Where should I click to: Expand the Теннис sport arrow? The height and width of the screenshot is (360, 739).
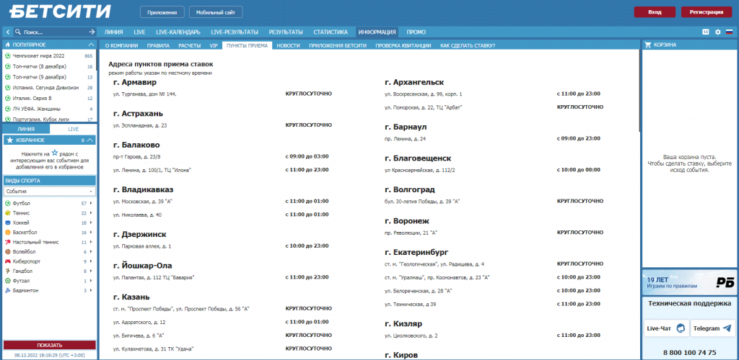92,214
